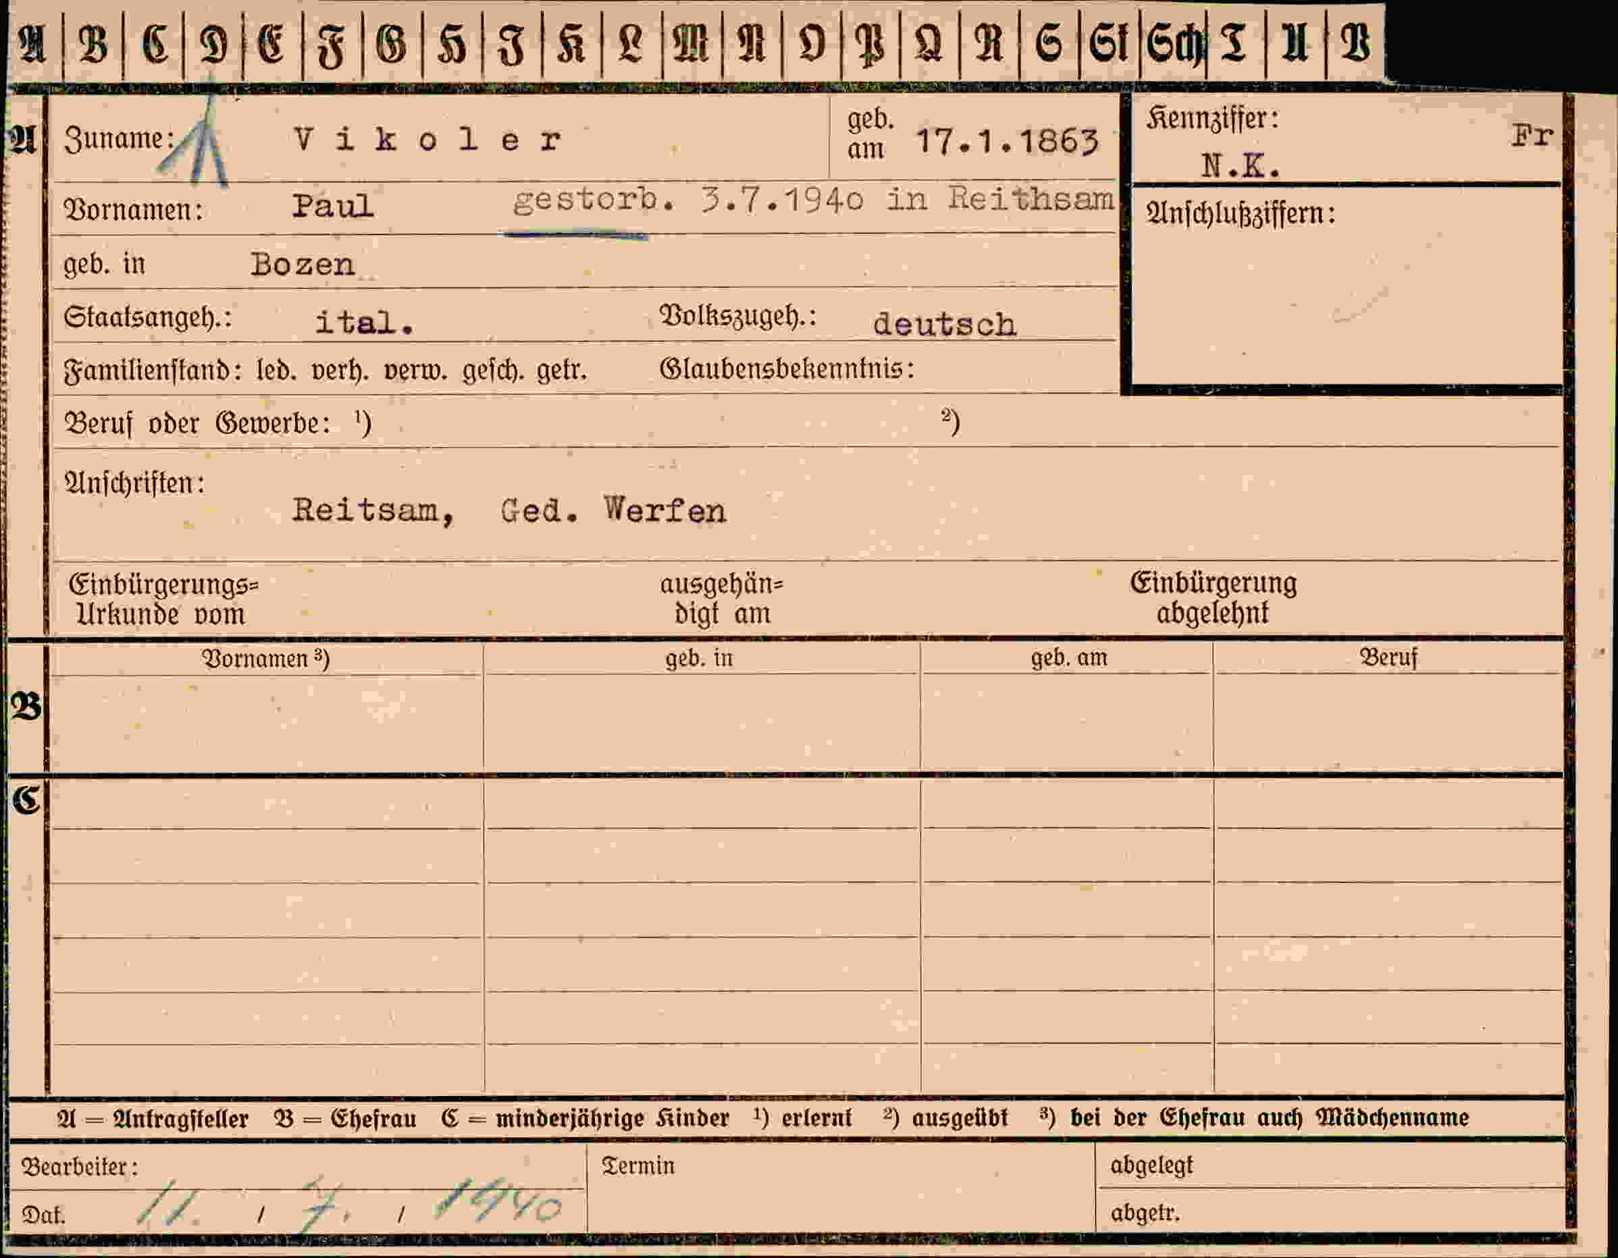Click the note 'gestorb. 3.7.1940 in Reithsam'

point(814,200)
